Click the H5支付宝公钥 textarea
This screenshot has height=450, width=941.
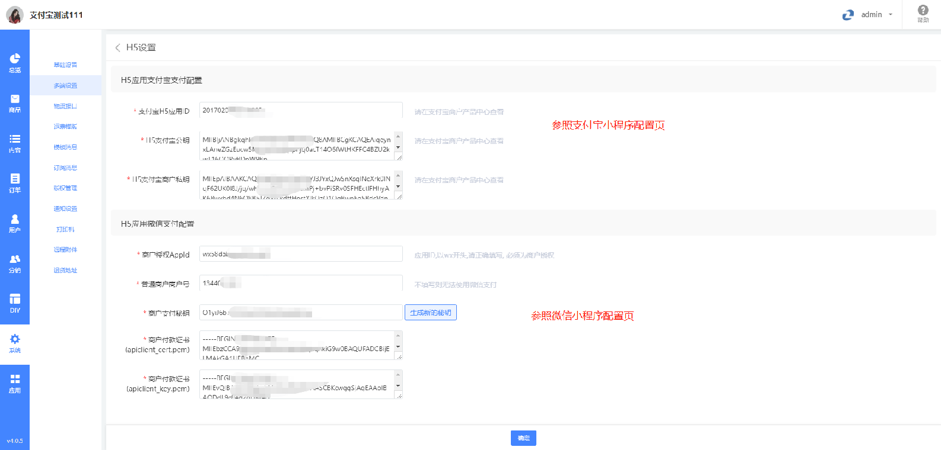[x=301, y=146]
